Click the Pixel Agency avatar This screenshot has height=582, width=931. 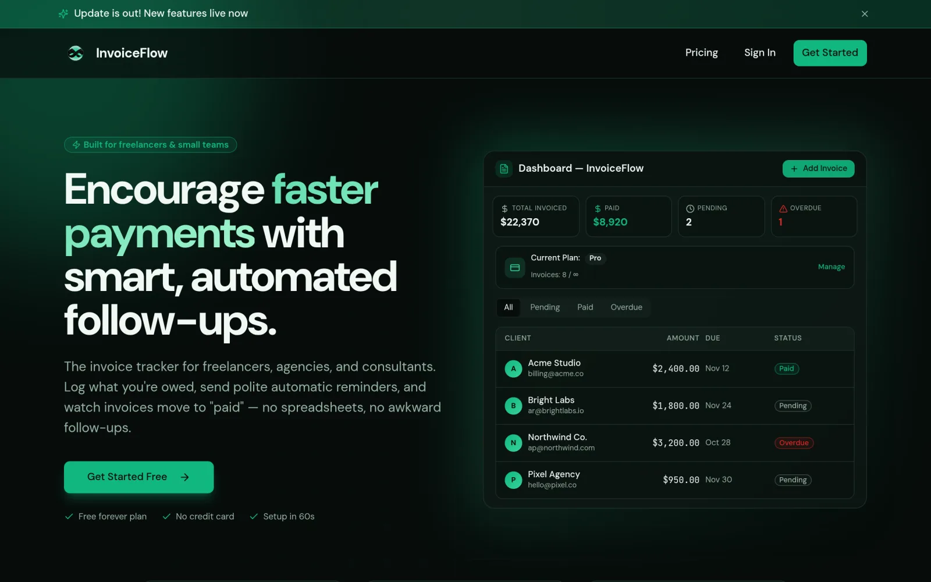pos(513,480)
